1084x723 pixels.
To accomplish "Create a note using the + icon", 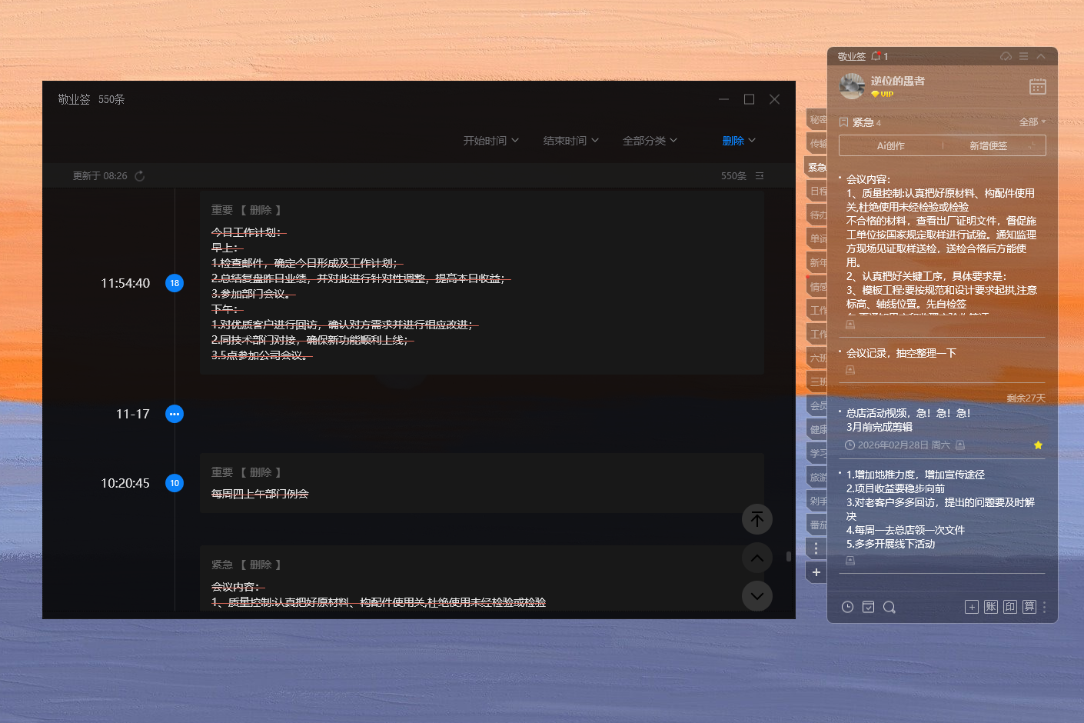I will [x=971, y=607].
